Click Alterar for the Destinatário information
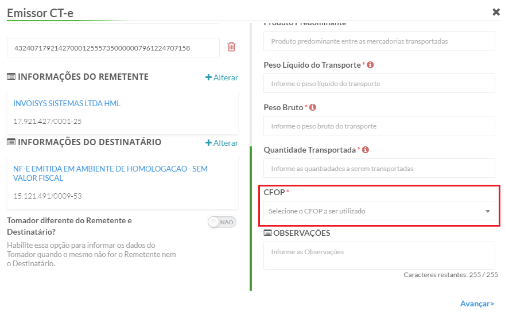The width and height of the screenshot is (505, 315). pos(222,143)
